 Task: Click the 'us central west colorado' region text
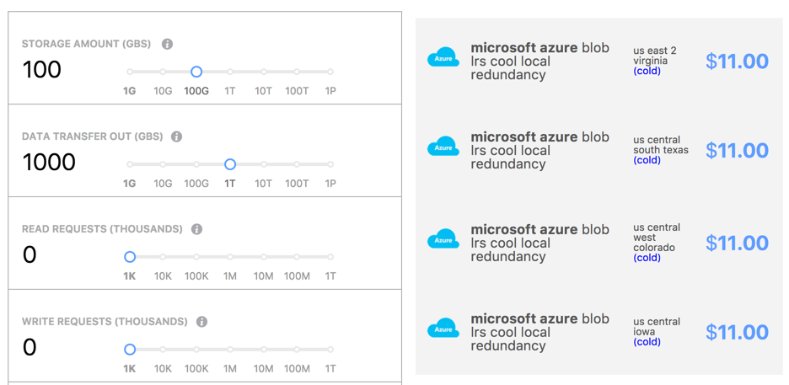pos(657,238)
